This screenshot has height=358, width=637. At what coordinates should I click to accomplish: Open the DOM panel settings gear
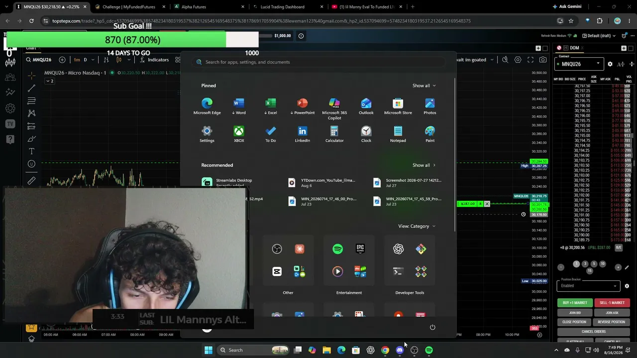coord(610,64)
